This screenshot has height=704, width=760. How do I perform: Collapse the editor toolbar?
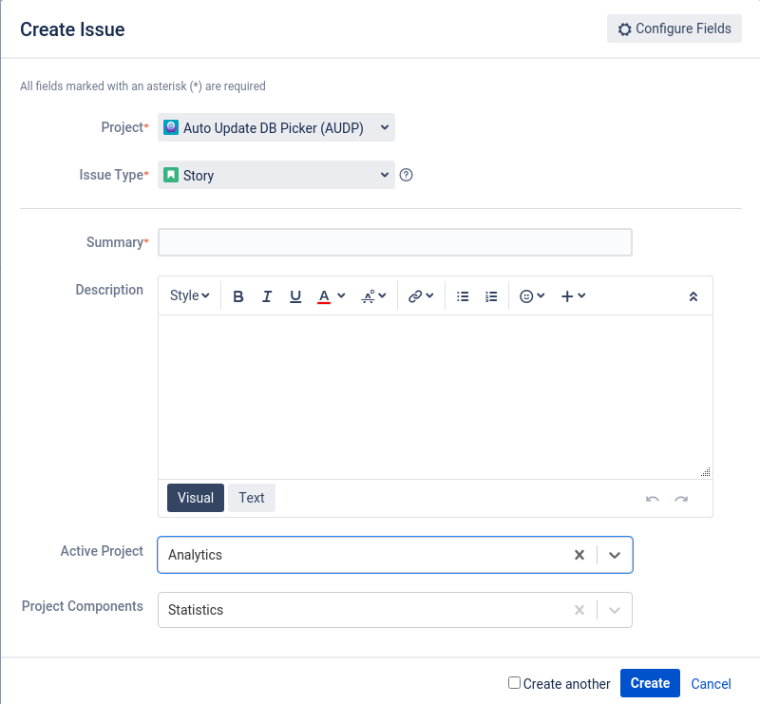(693, 296)
